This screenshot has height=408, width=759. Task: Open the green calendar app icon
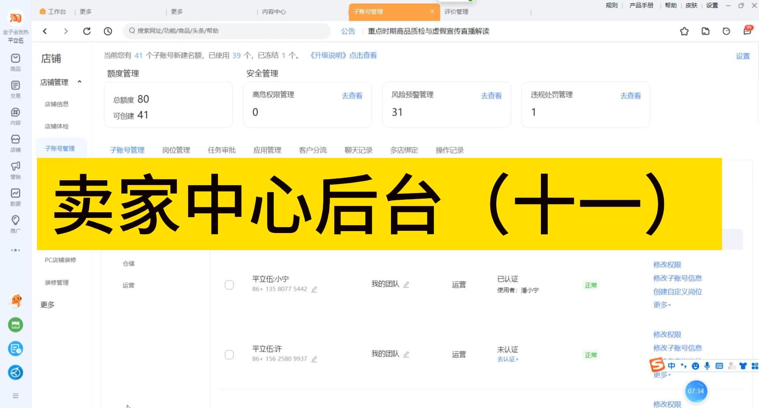(15, 325)
